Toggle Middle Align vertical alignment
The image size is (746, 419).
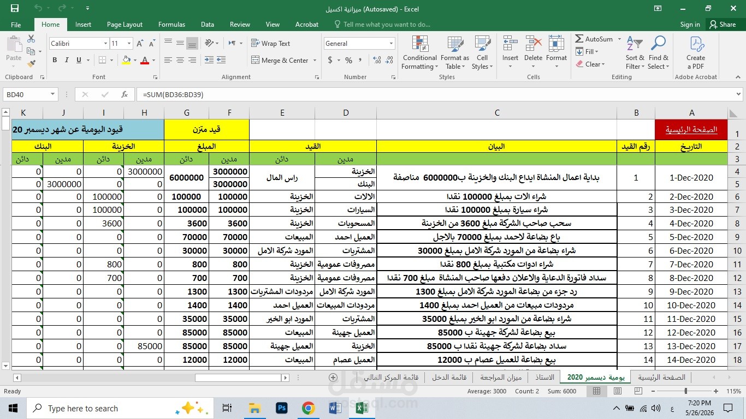180,44
